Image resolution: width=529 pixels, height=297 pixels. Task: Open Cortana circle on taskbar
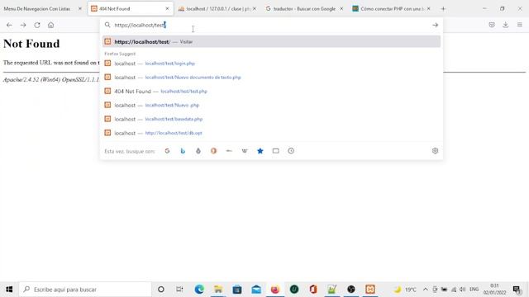161,290
